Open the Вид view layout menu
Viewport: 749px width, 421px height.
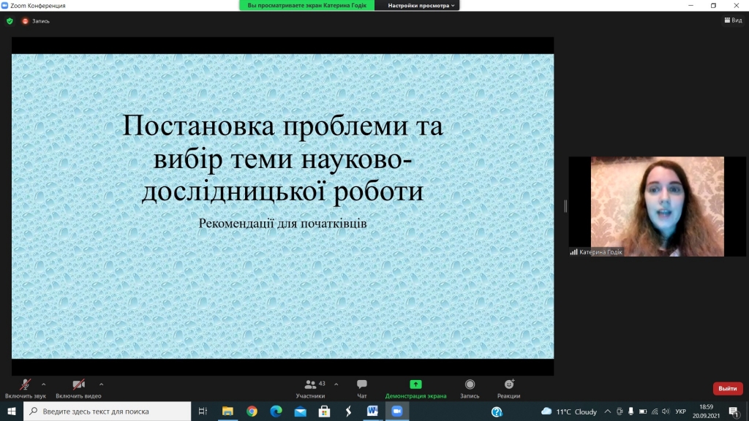732,20
